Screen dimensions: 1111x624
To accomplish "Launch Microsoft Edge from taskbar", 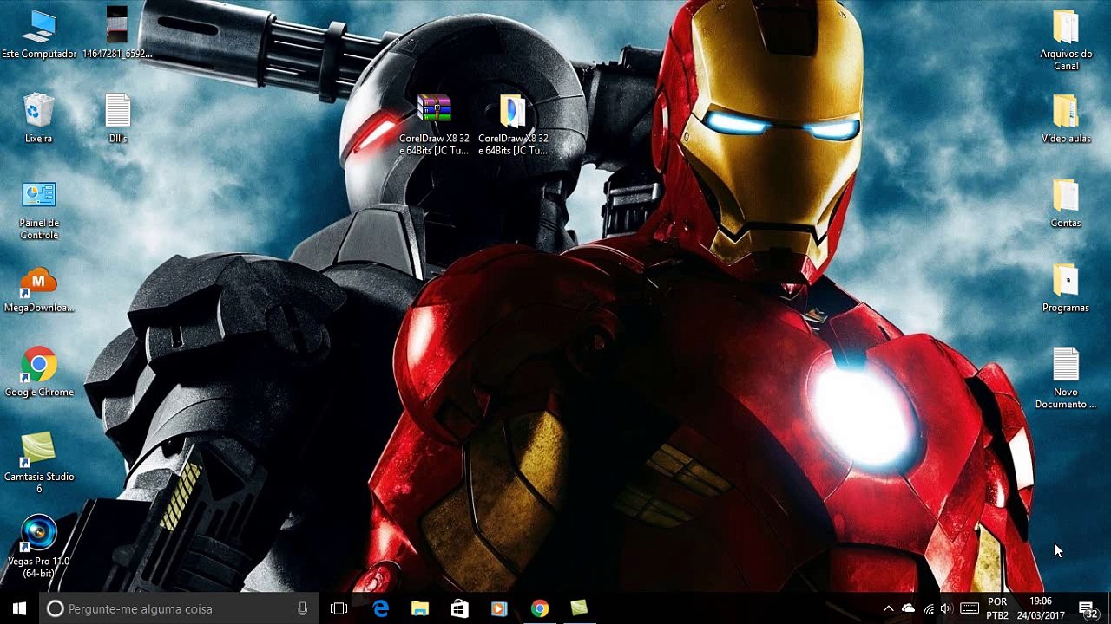I will point(380,608).
